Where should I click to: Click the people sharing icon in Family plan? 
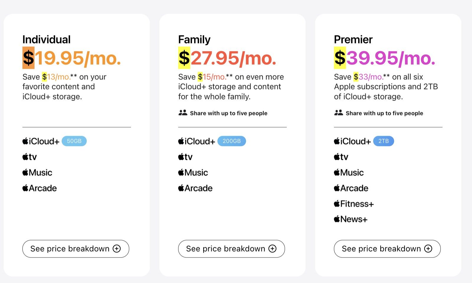183,113
